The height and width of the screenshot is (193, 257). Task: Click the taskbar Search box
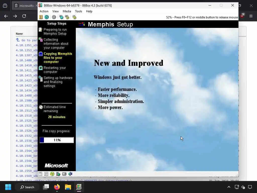tap(27, 187)
